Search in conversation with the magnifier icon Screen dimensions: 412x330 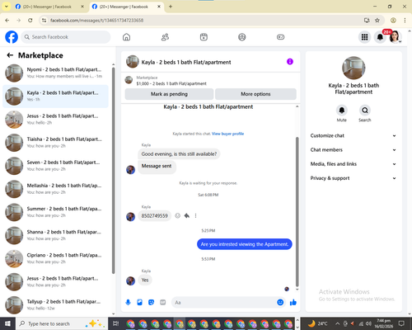[x=365, y=111]
